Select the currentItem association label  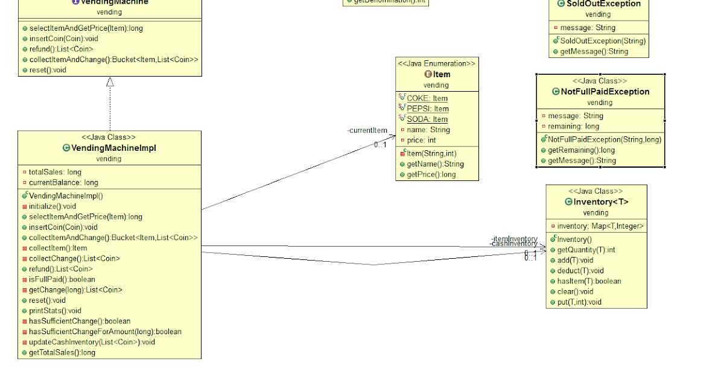367,130
